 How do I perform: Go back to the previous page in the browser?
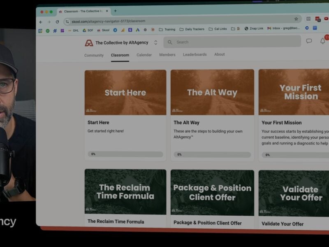(x=41, y=22)
